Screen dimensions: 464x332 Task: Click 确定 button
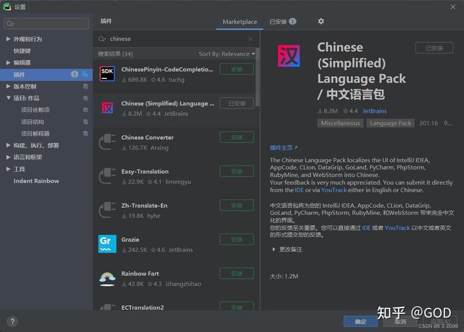(x=360, y=322)
